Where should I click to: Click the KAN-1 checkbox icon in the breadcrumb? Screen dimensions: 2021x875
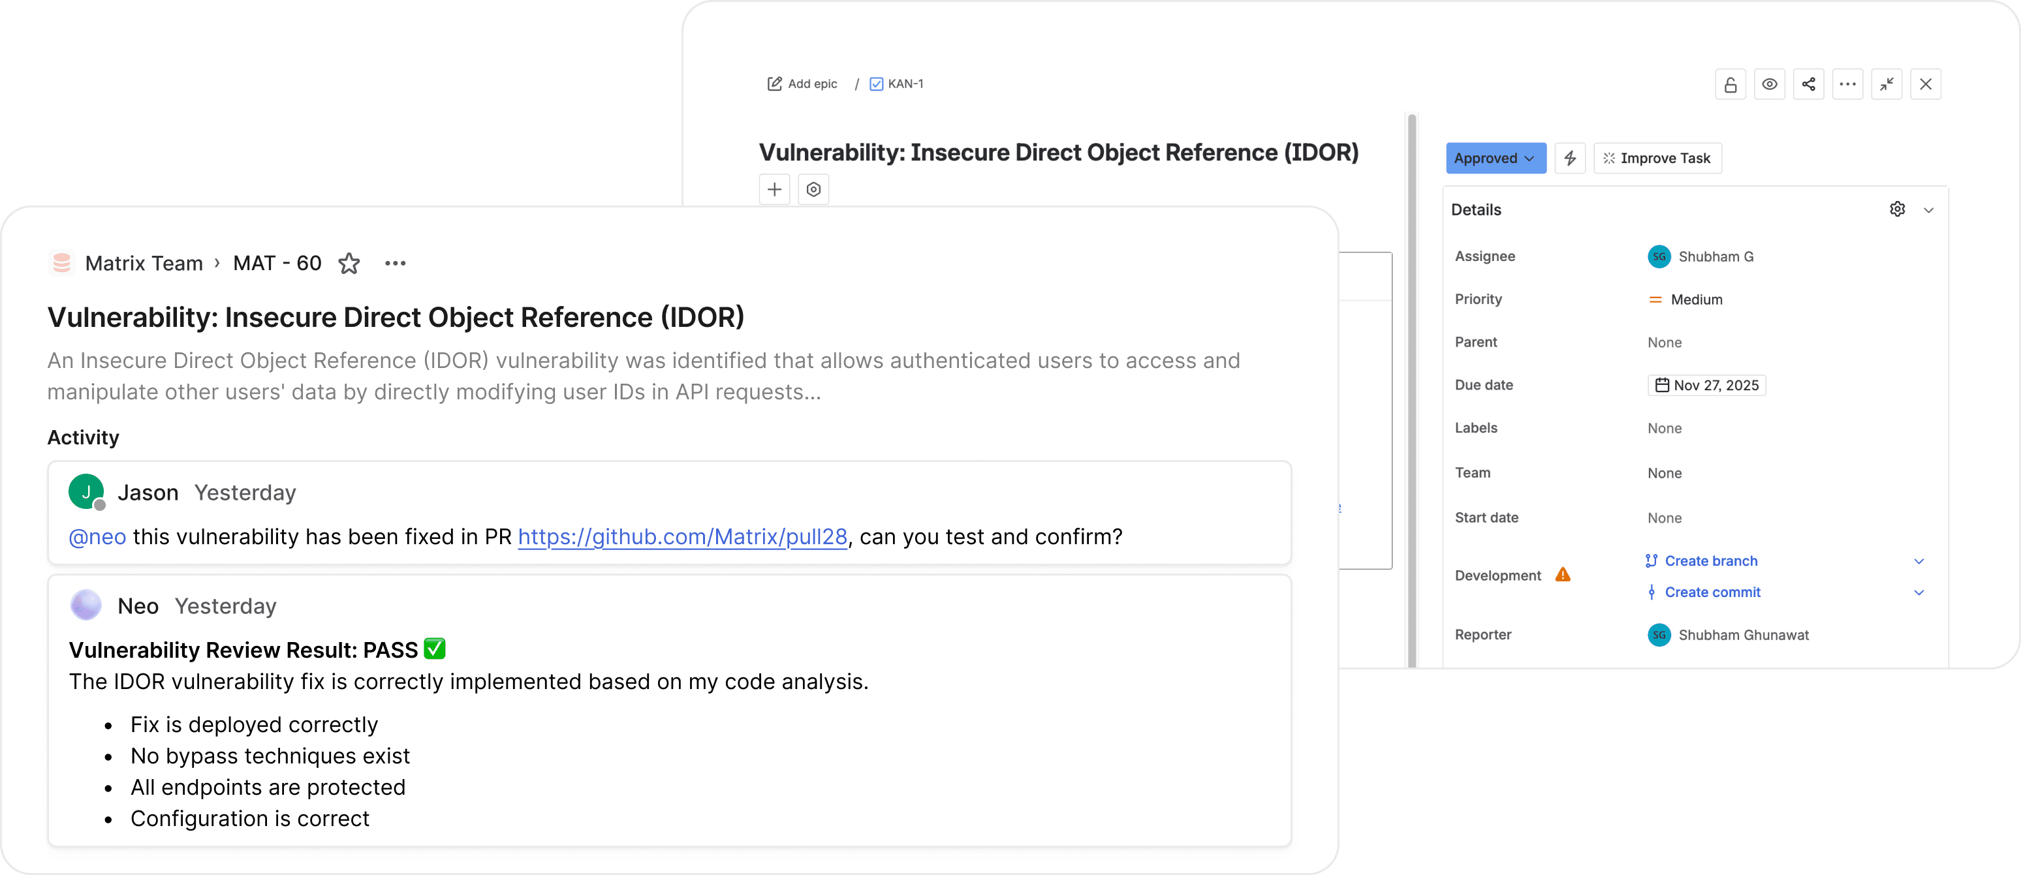[x=875, y=83]
